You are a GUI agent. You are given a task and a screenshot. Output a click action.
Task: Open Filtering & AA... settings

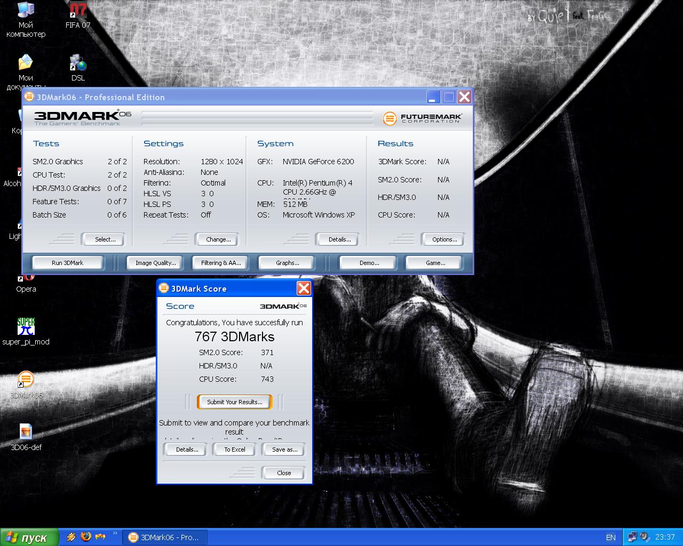tap(221, 263)
